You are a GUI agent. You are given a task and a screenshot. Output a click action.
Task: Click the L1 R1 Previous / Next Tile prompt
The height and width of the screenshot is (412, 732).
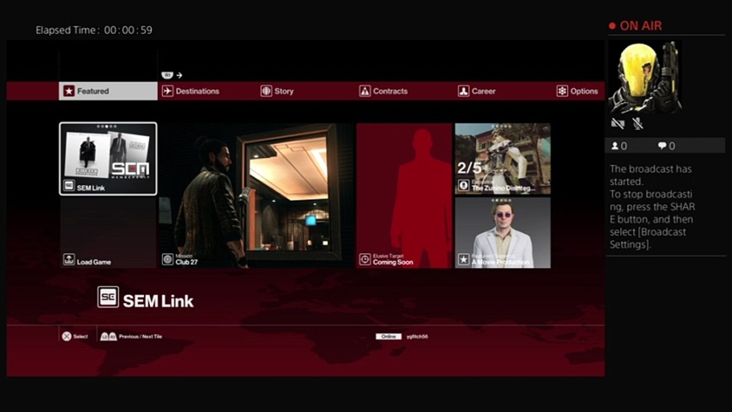(x=131, y=336)
